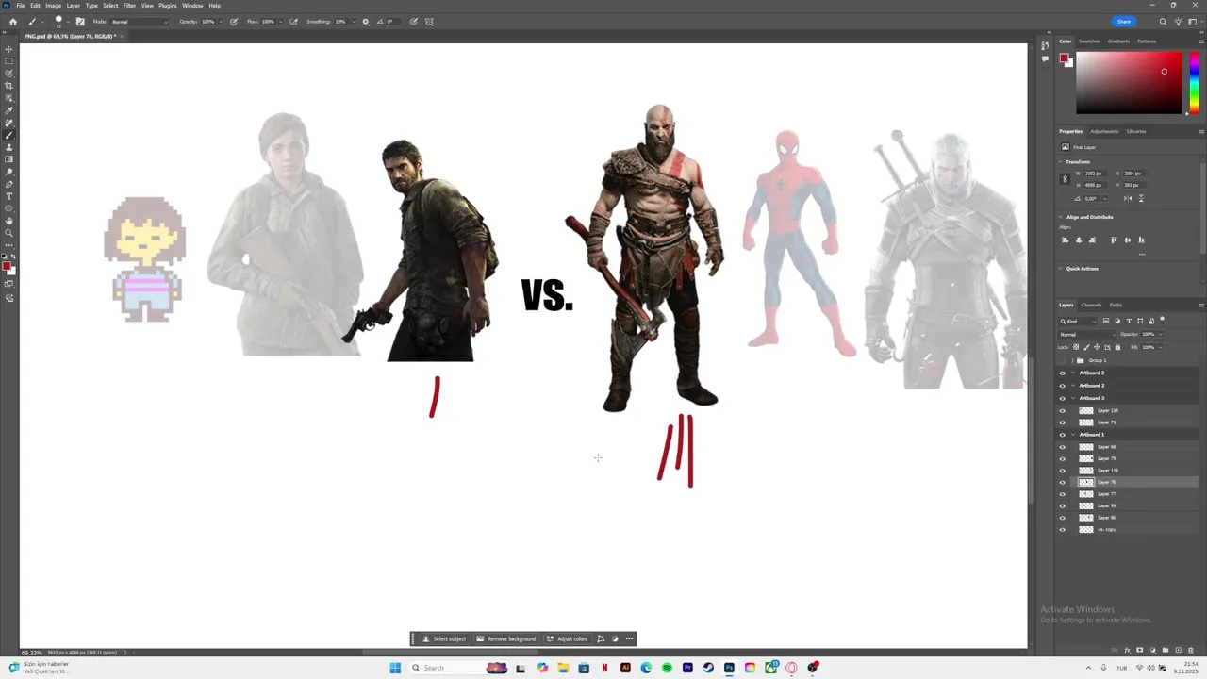Open the Image menu

(54, 6)
